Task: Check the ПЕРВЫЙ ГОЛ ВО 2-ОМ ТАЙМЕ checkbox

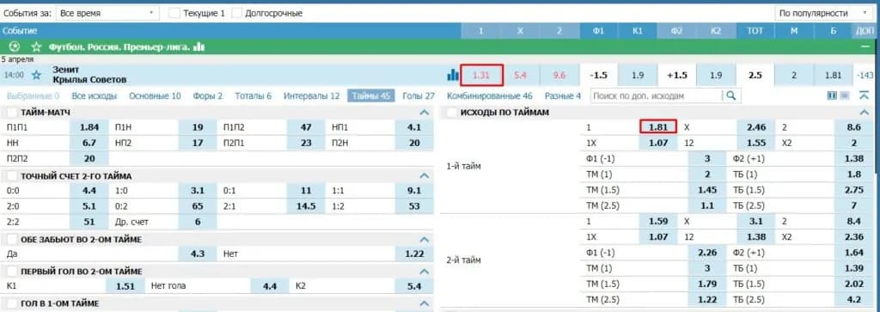Action: pos(12,272)
